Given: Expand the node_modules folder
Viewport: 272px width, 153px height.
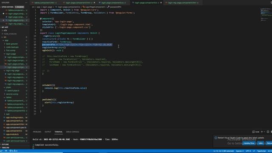Looking at the screenshot, I should (x=10, y=34).
